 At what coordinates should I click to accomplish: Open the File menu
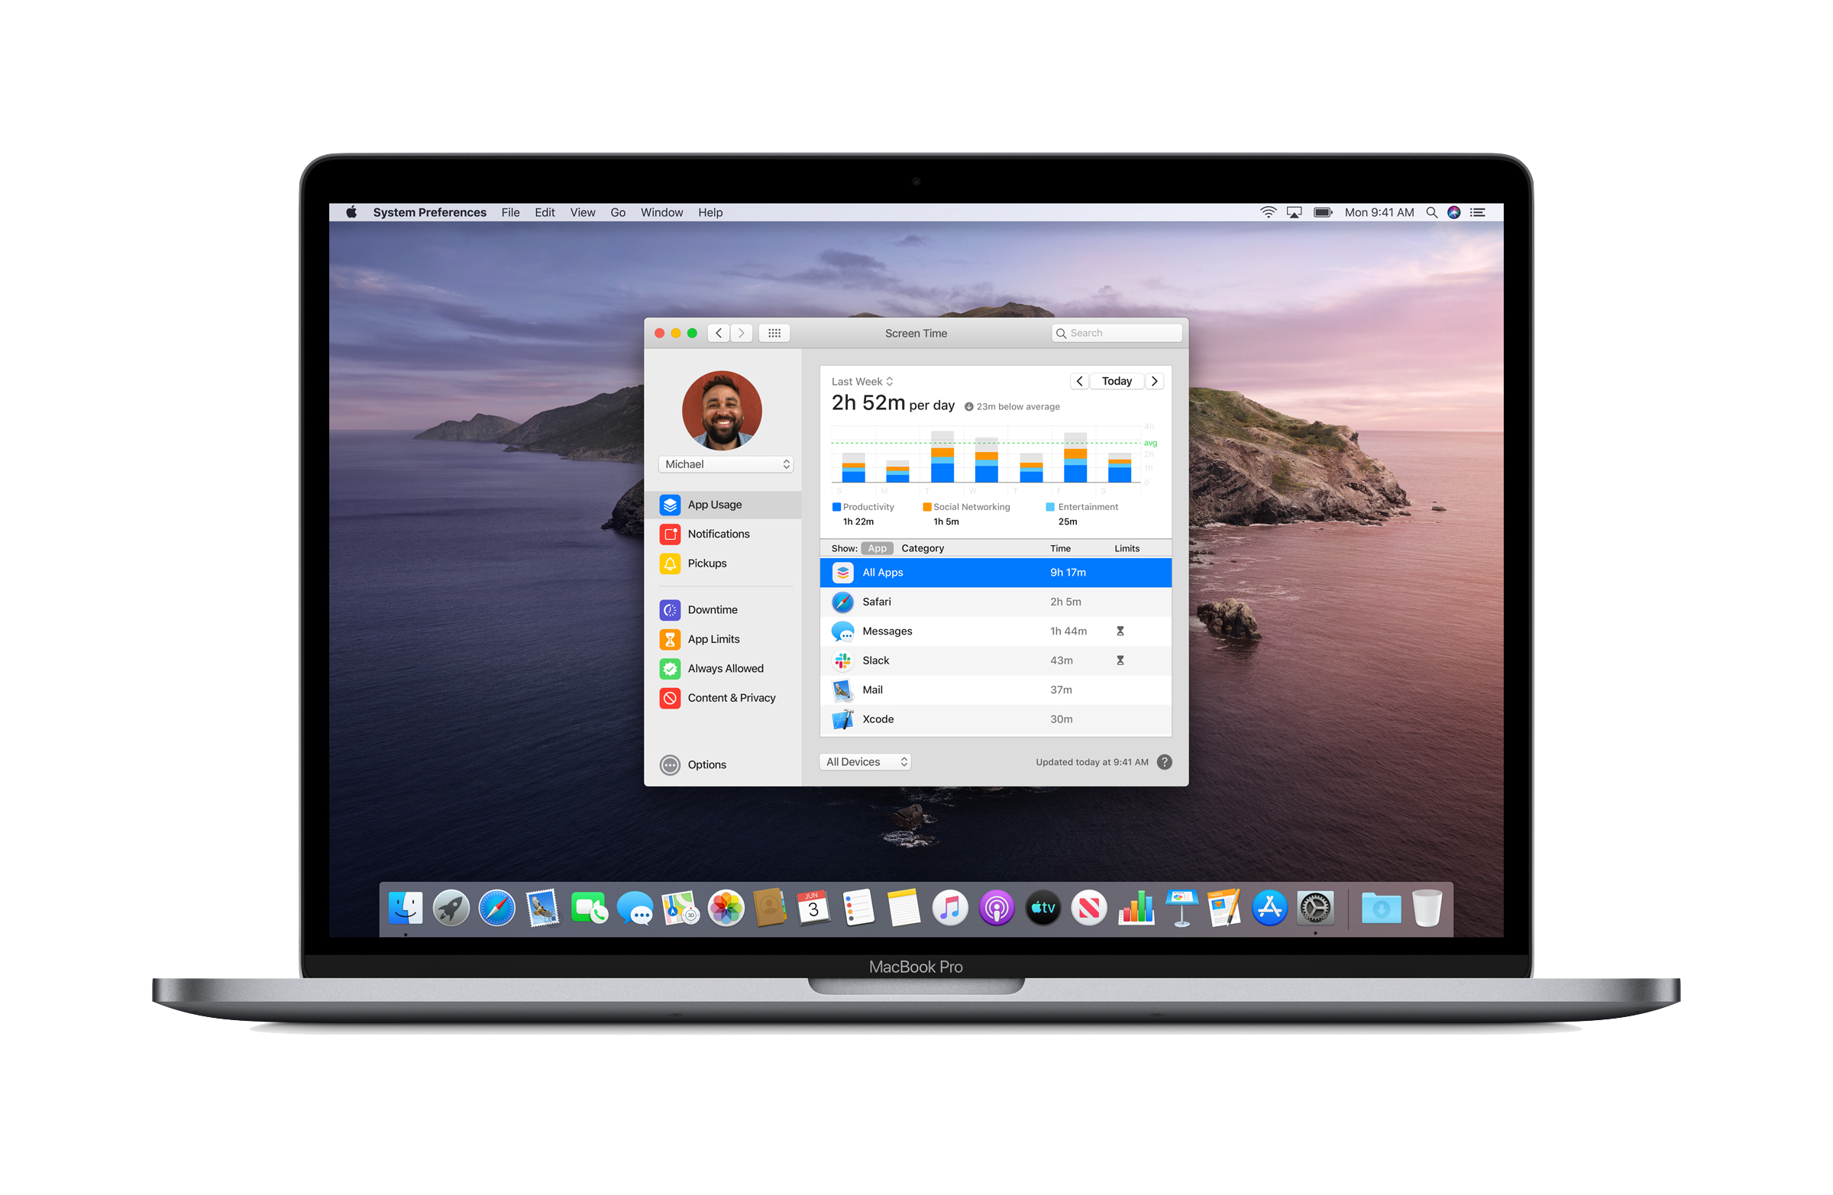pyautogui.click(x=511, y=212)
